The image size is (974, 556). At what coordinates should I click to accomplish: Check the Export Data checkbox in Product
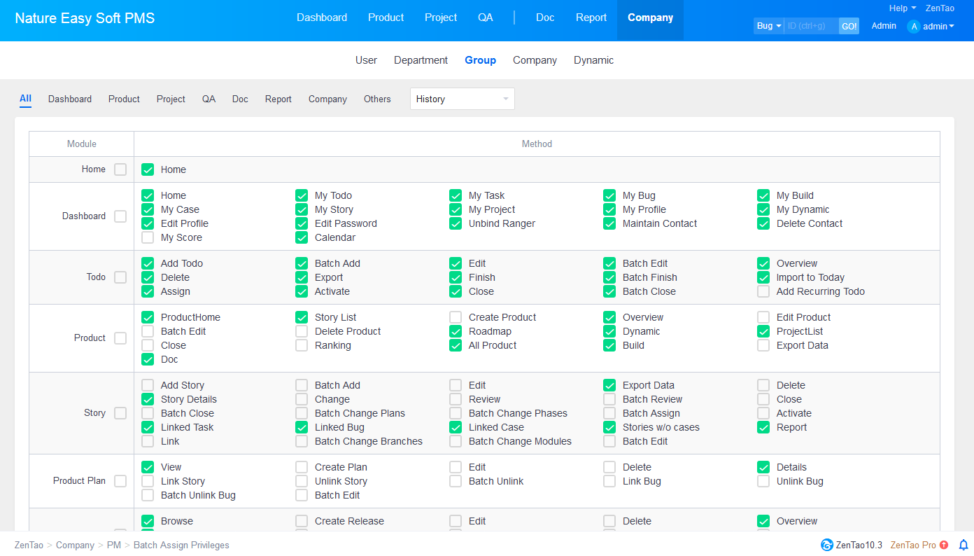pos(763,345)
